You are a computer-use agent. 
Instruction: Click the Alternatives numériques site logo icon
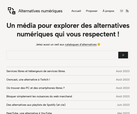tap(12, 11)
